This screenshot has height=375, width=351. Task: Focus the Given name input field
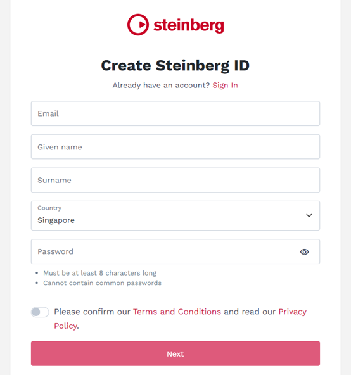(x=175, y=147)
